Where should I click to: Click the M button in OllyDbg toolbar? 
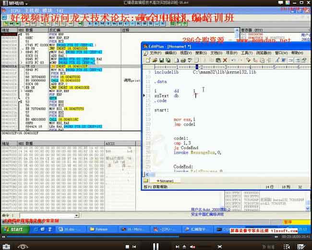pos(102,24)
